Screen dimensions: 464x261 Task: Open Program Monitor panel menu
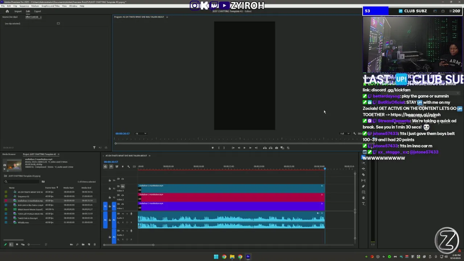click(x=167, y=17)
